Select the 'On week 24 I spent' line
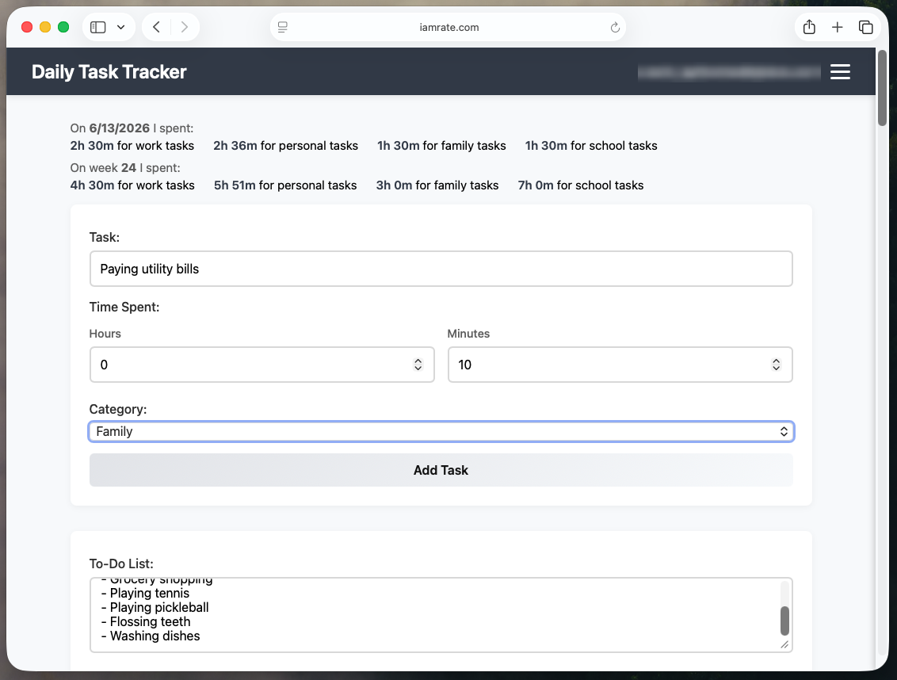Viewport: 897px width, 680px height. click(x=125, y=168)
